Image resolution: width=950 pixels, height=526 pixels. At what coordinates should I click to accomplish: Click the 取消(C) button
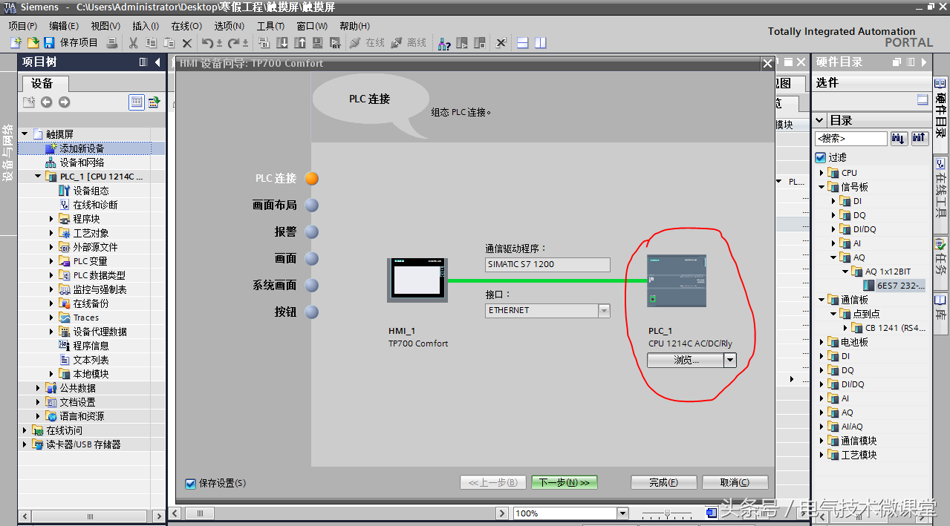click(735, 483)
